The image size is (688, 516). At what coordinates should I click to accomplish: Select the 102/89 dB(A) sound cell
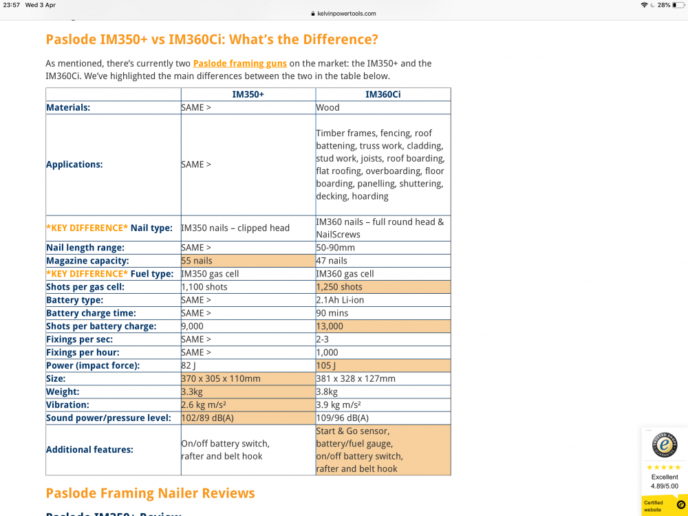tap(248, 418)
